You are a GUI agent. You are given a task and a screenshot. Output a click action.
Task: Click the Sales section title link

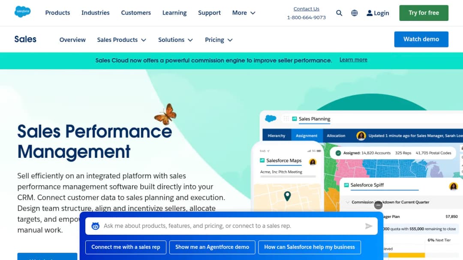pyautogui.click(x=25, y=39)
